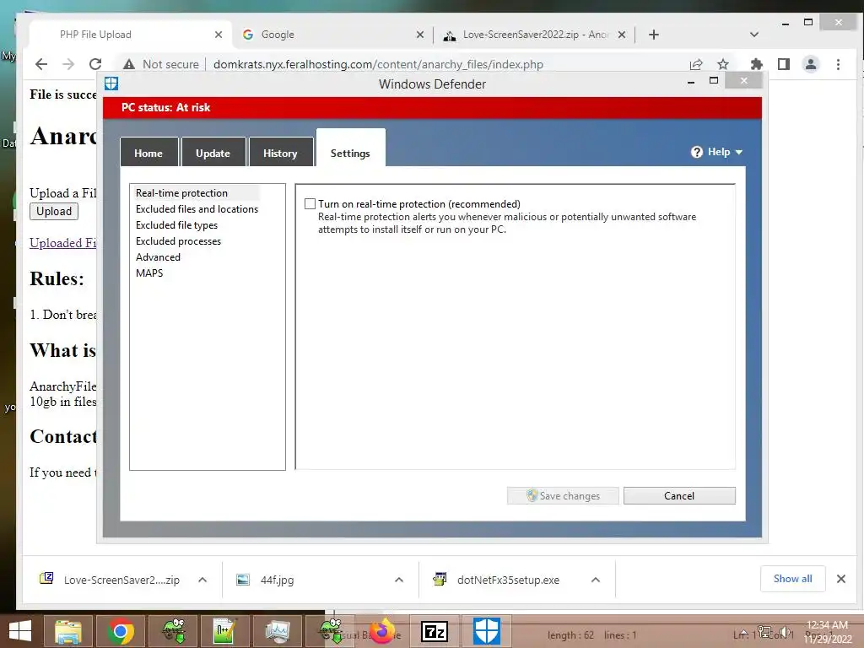The image size is (864, 648).
Task: Select the Settings tab
Action: click(350, 148)
